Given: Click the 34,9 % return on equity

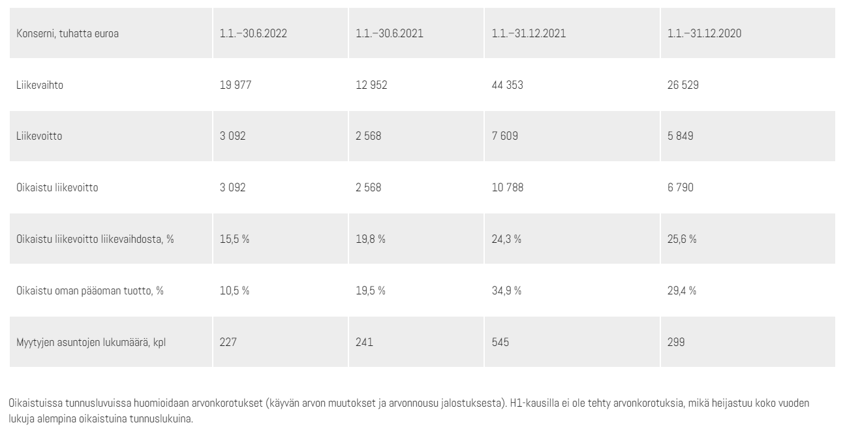Looking at the screenshot, I should click(506, 291).
